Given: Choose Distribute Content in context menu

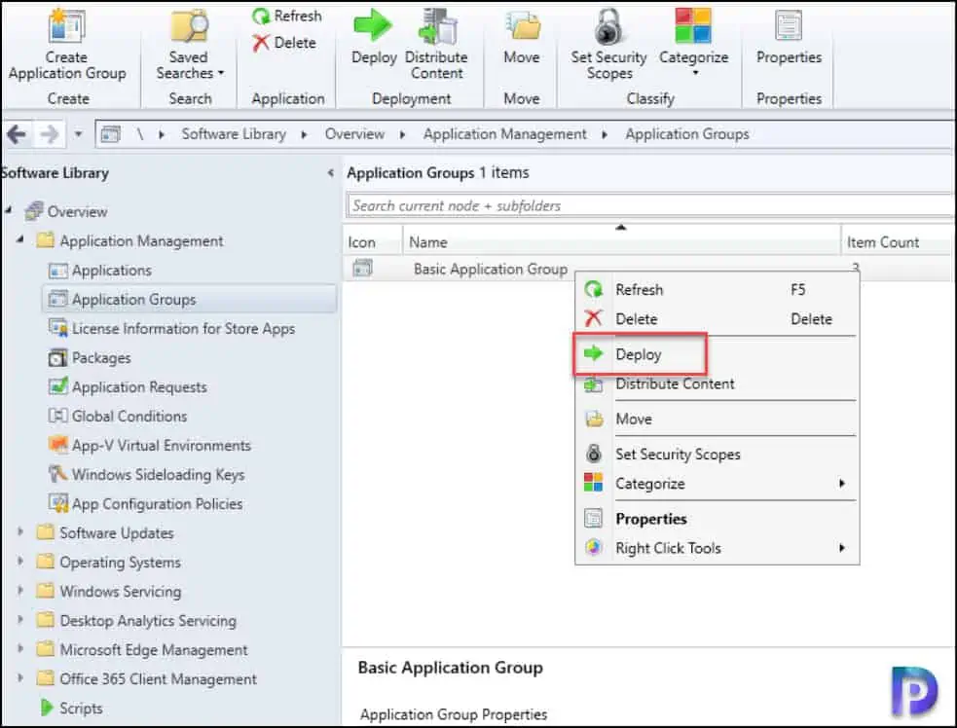Looking at the screenshot, I should tap(718, 383).
